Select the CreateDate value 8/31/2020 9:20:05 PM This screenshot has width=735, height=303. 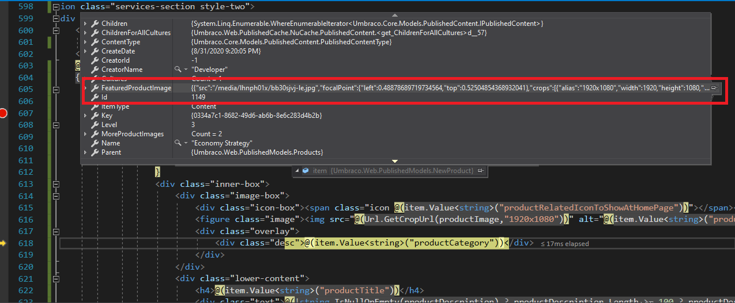(226, 51)
